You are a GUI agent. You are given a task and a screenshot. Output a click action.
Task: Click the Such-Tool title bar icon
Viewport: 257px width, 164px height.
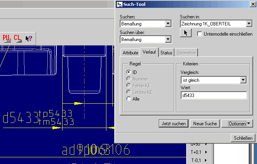(119, 4)
